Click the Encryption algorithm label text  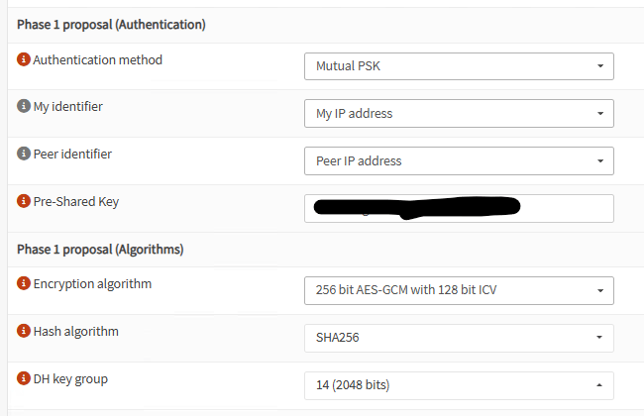click(92, 283)
